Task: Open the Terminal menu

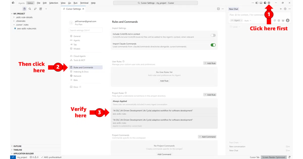Action: click(x=84, y=3)
